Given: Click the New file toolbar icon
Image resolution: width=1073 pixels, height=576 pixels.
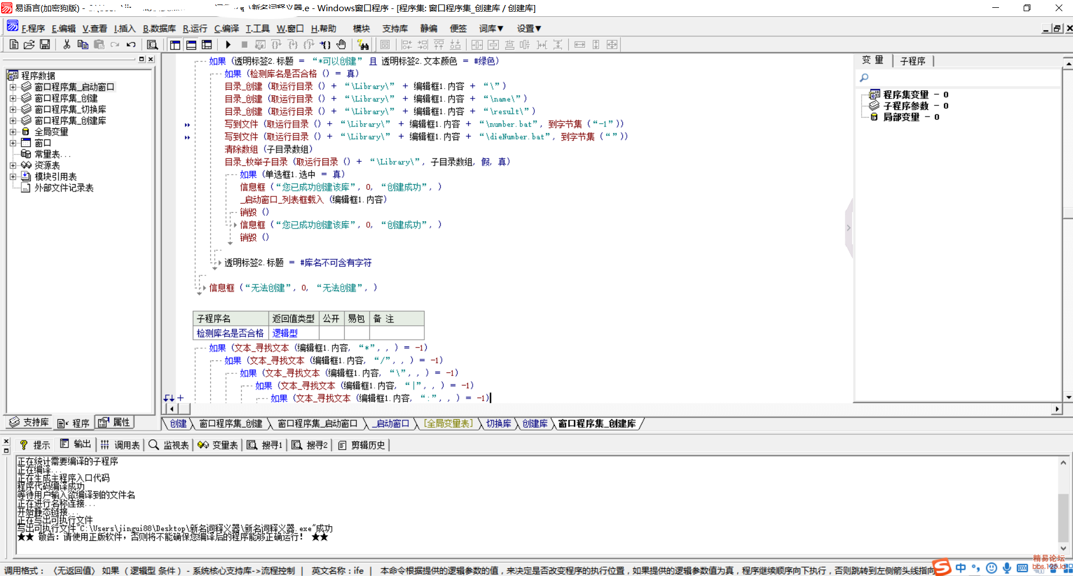Looking at the screenshot, I should pyautogui.click(x=13, y=45).
